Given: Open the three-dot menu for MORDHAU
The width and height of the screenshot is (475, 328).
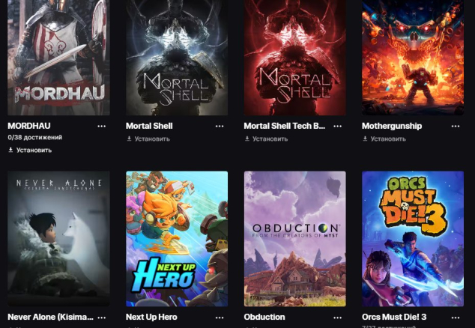Looking at the screenshot, I should [101, 126].
